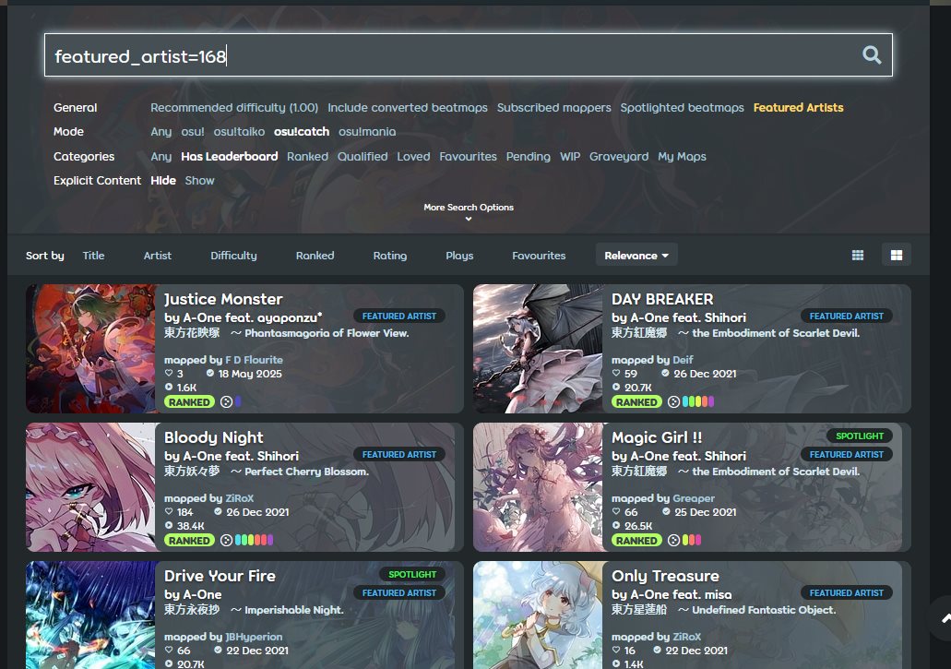Expand More Search Options

(469, 211)
